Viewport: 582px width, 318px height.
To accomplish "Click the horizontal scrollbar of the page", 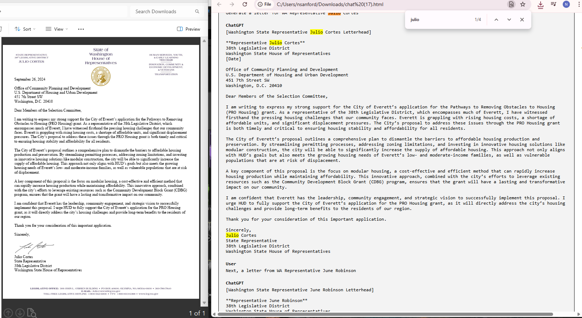I will click(385, 314).
